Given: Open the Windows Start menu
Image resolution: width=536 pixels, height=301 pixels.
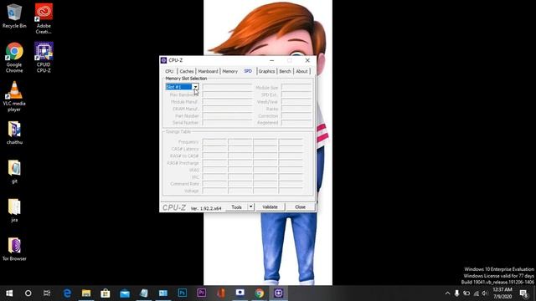Looking at the screenshot, I should pos(9,293).
